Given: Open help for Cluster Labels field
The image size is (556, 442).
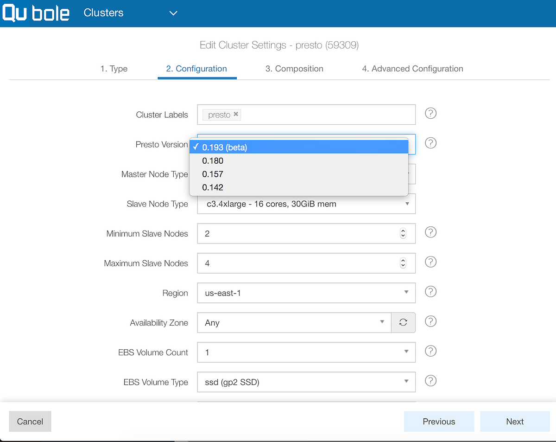Looking at the screenshot, I should [x=430, y=113].
